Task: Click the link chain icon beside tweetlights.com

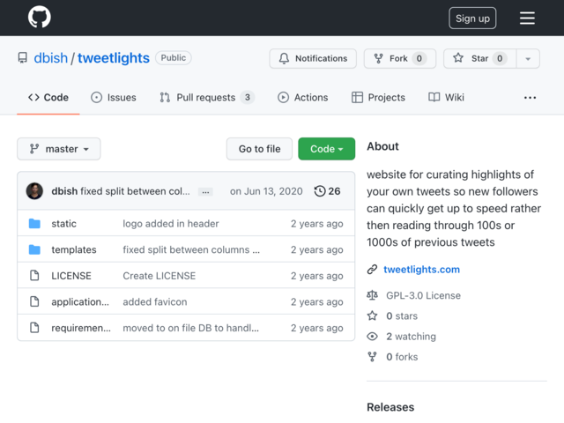Action: point(372,270)
